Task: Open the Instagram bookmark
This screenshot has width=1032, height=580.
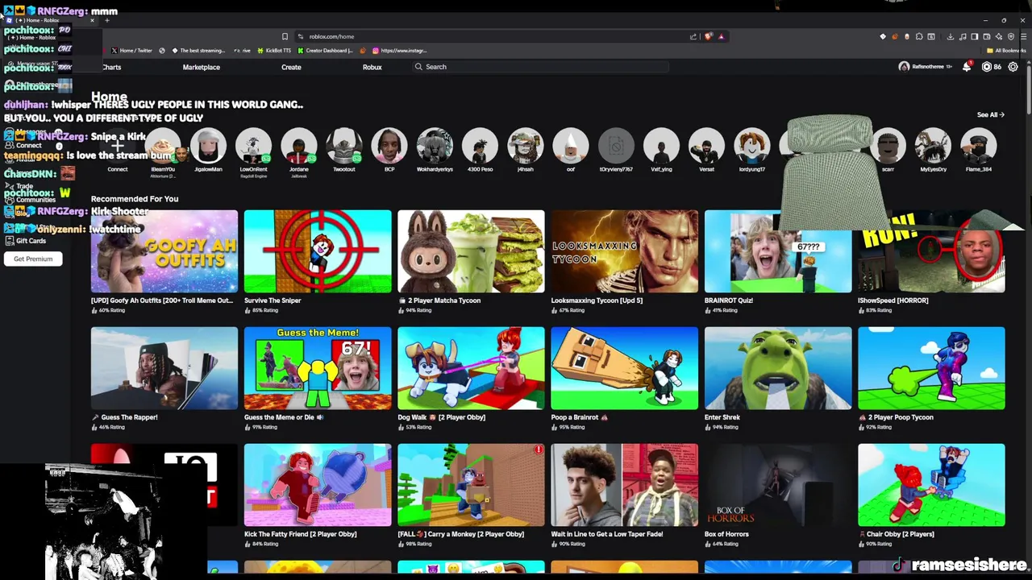Action: 399,50
